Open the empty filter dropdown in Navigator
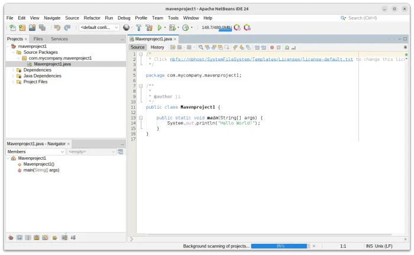 [x=91, y=151]
